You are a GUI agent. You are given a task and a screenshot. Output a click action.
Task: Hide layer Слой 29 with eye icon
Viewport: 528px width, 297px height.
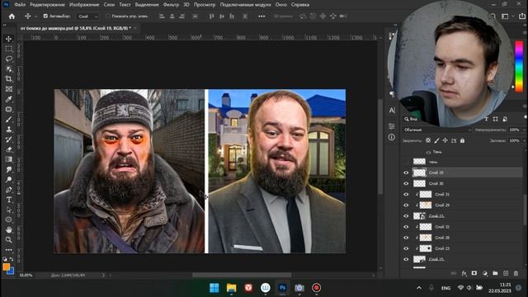point(406,205)
